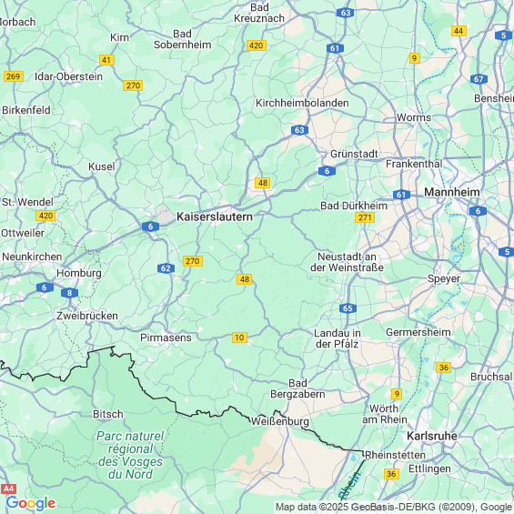514x514 pixels.
Task: Click the yellow 41 shield near Kirn
Action: point(106,60)
